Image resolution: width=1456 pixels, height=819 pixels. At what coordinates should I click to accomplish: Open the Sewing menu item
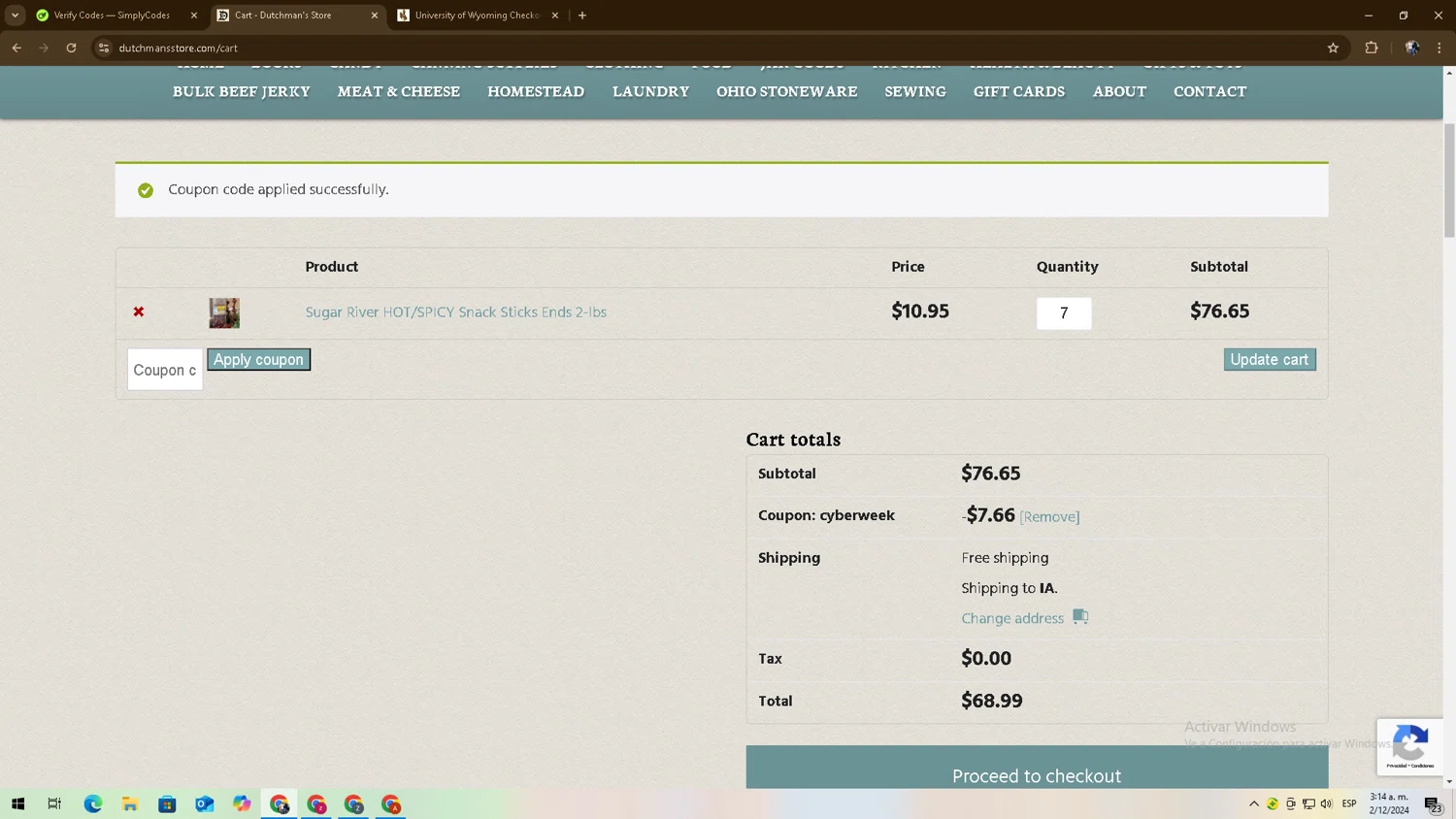[915, 91]
